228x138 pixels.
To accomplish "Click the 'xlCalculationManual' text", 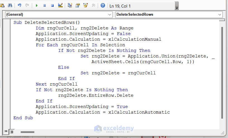I will coord(135,39).
